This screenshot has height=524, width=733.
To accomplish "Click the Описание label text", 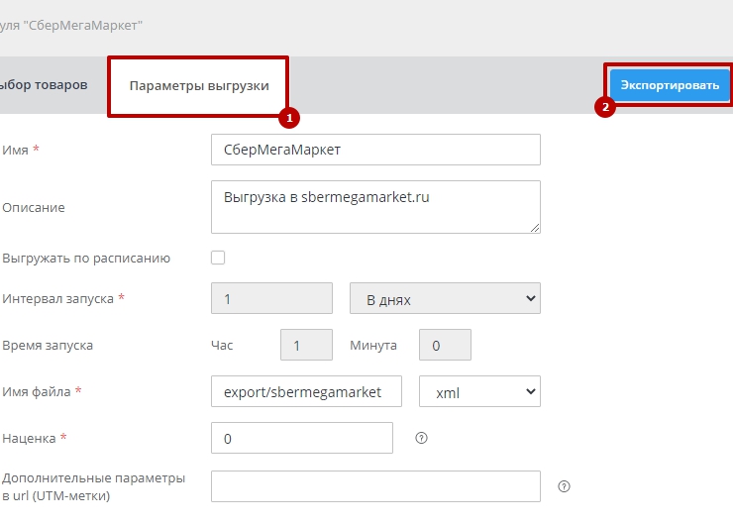I will click(34, 208).
